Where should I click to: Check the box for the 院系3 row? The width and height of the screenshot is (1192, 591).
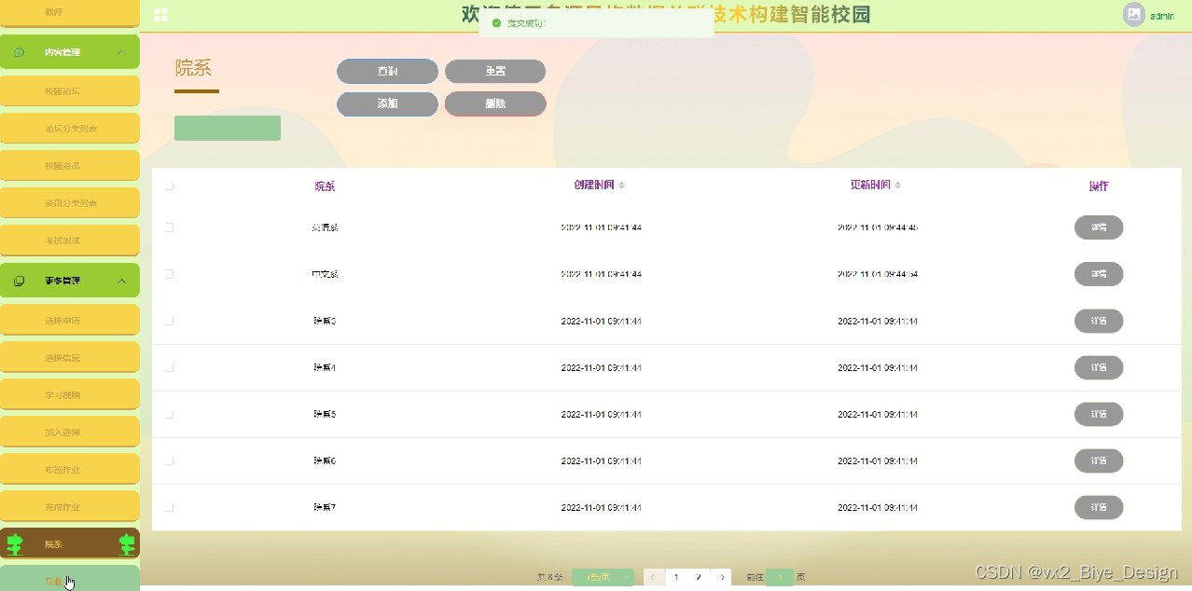169,321
